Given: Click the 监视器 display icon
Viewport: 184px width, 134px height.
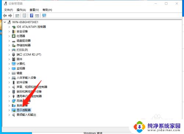Looking at the screenshot, I should coord(14,68).
